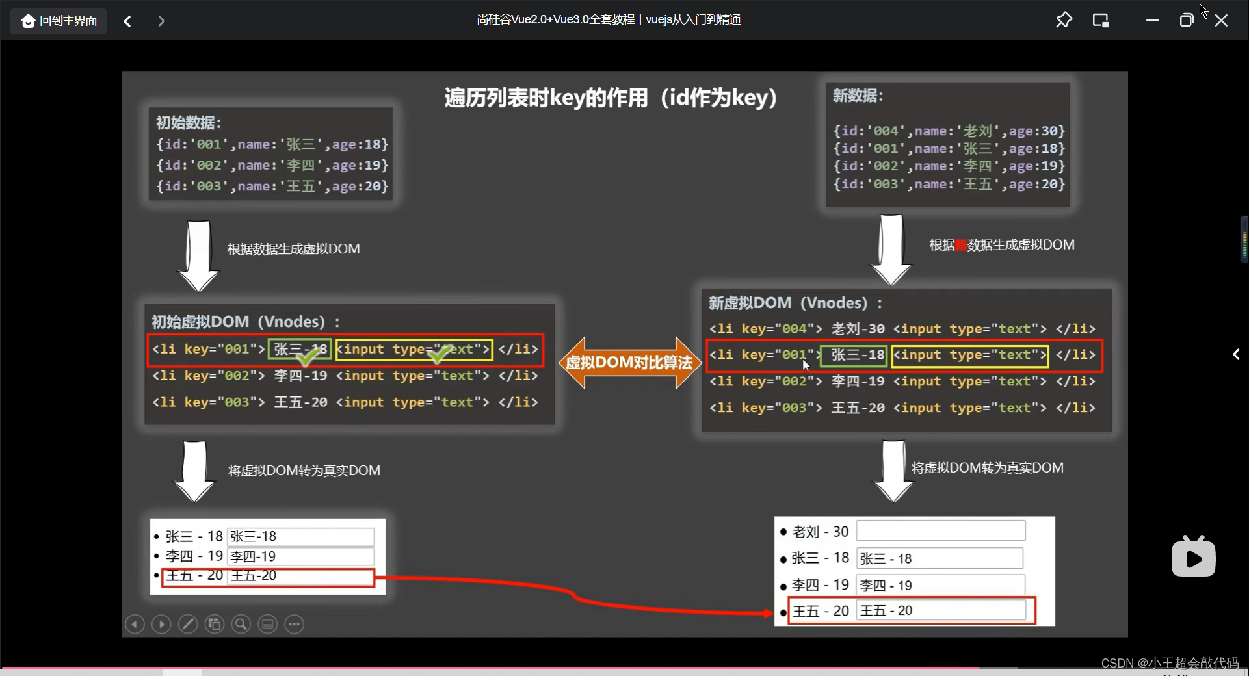
Task: Toggle subtitles icon in slide toolbar
Action: click(x=267, y=625)
